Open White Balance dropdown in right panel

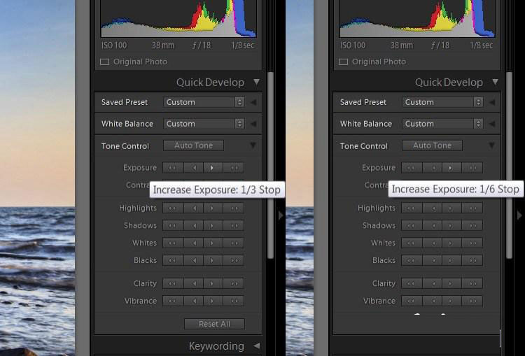tap(442, 124)
